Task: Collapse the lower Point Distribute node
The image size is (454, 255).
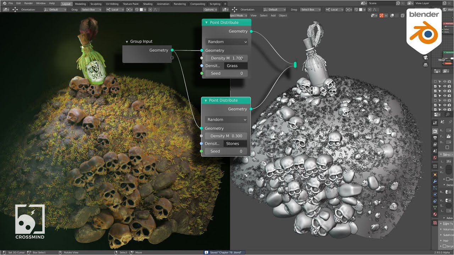Action: click(x=206, y=101)
